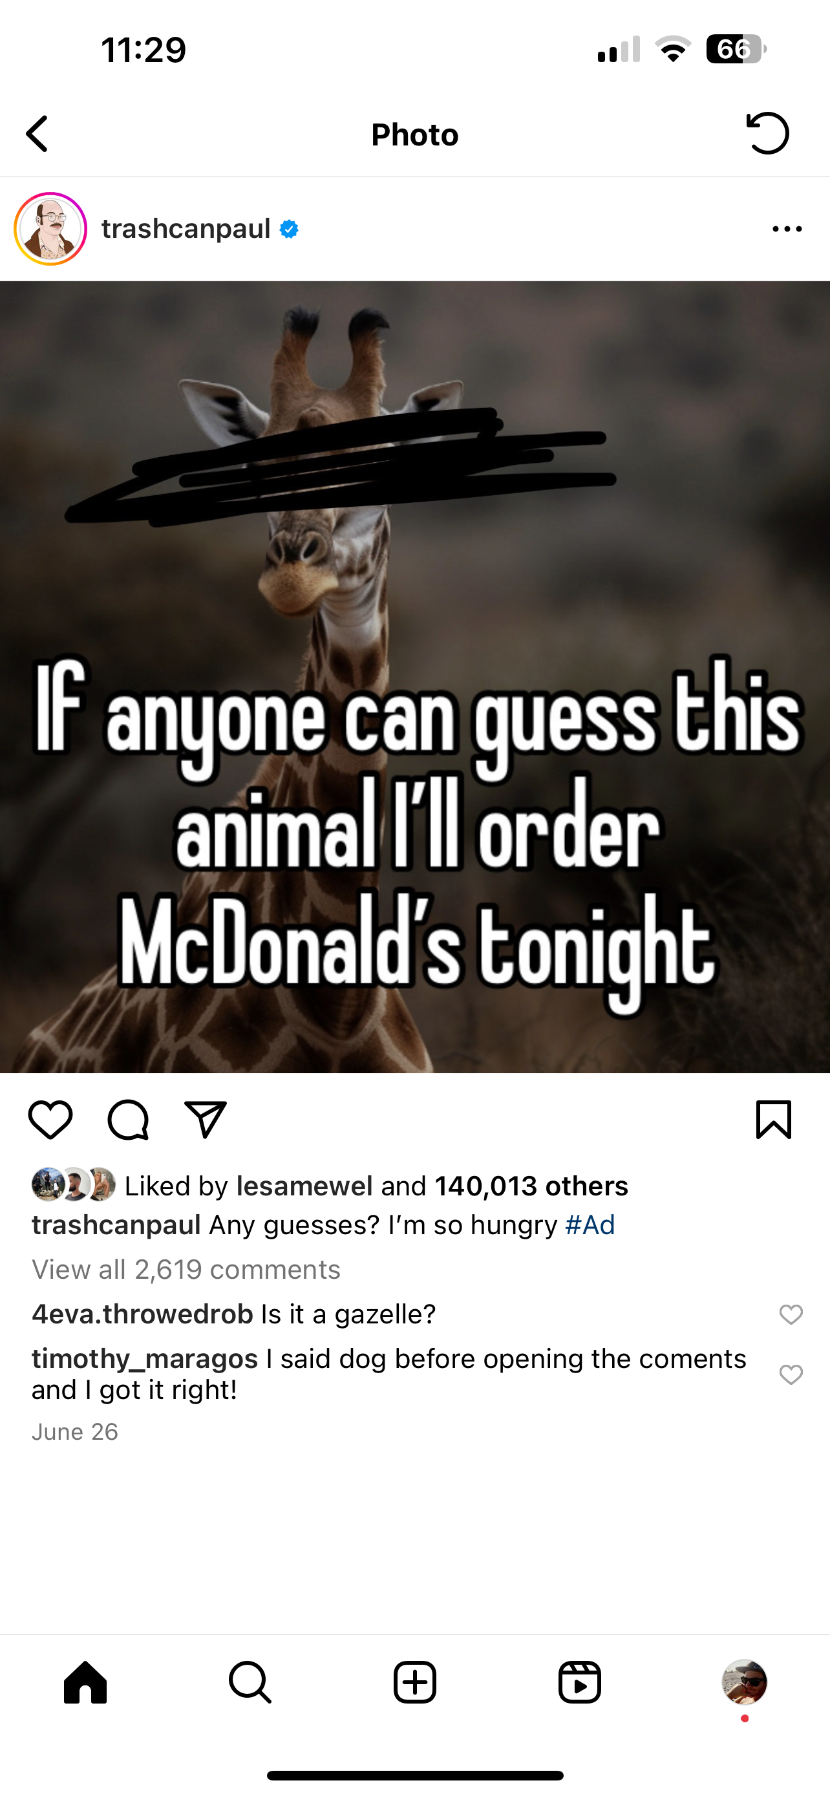The height and width of the screenshot is (1796, 830).
Task: Like the timothy_maragos comment
Action: click(791, 1374)
